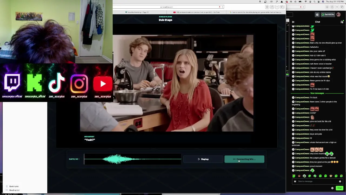Click the Kick logo on stream overlay
The width and height of the screenshot is (346, 195).
click(x=35, y=82)
